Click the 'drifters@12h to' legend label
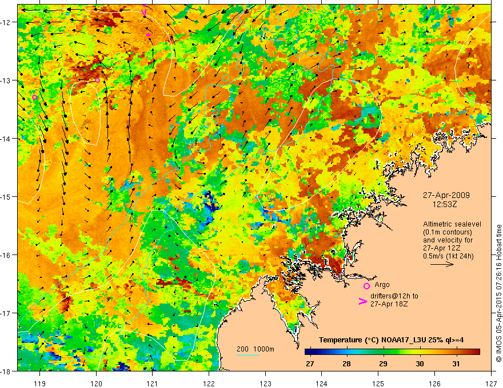Image resolution: width=503 pixels, height=388 pixels. 394,296
